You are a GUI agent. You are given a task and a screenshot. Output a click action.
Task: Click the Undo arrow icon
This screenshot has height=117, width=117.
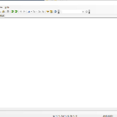21,12
